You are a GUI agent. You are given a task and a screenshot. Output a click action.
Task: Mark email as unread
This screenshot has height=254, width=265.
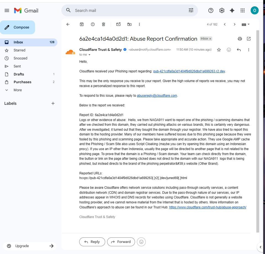(118, 24)
